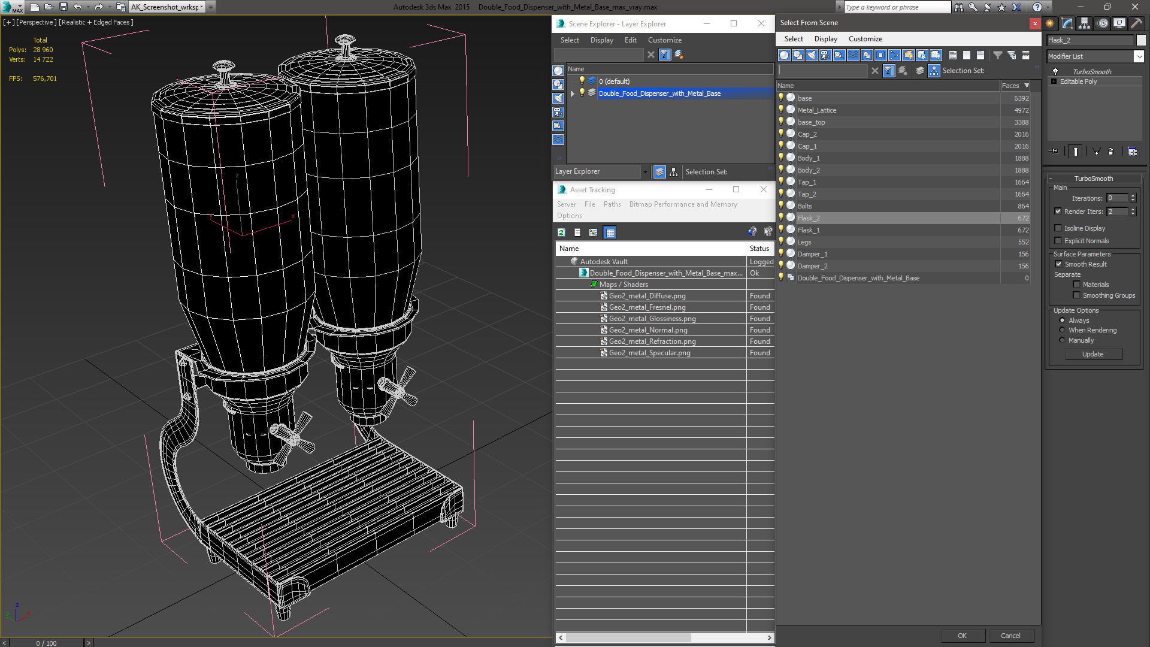Image resolution: width=1150 pixels, height=647 pixels.
Task: Select When Rendering update option
Action: click(1063, 330)
